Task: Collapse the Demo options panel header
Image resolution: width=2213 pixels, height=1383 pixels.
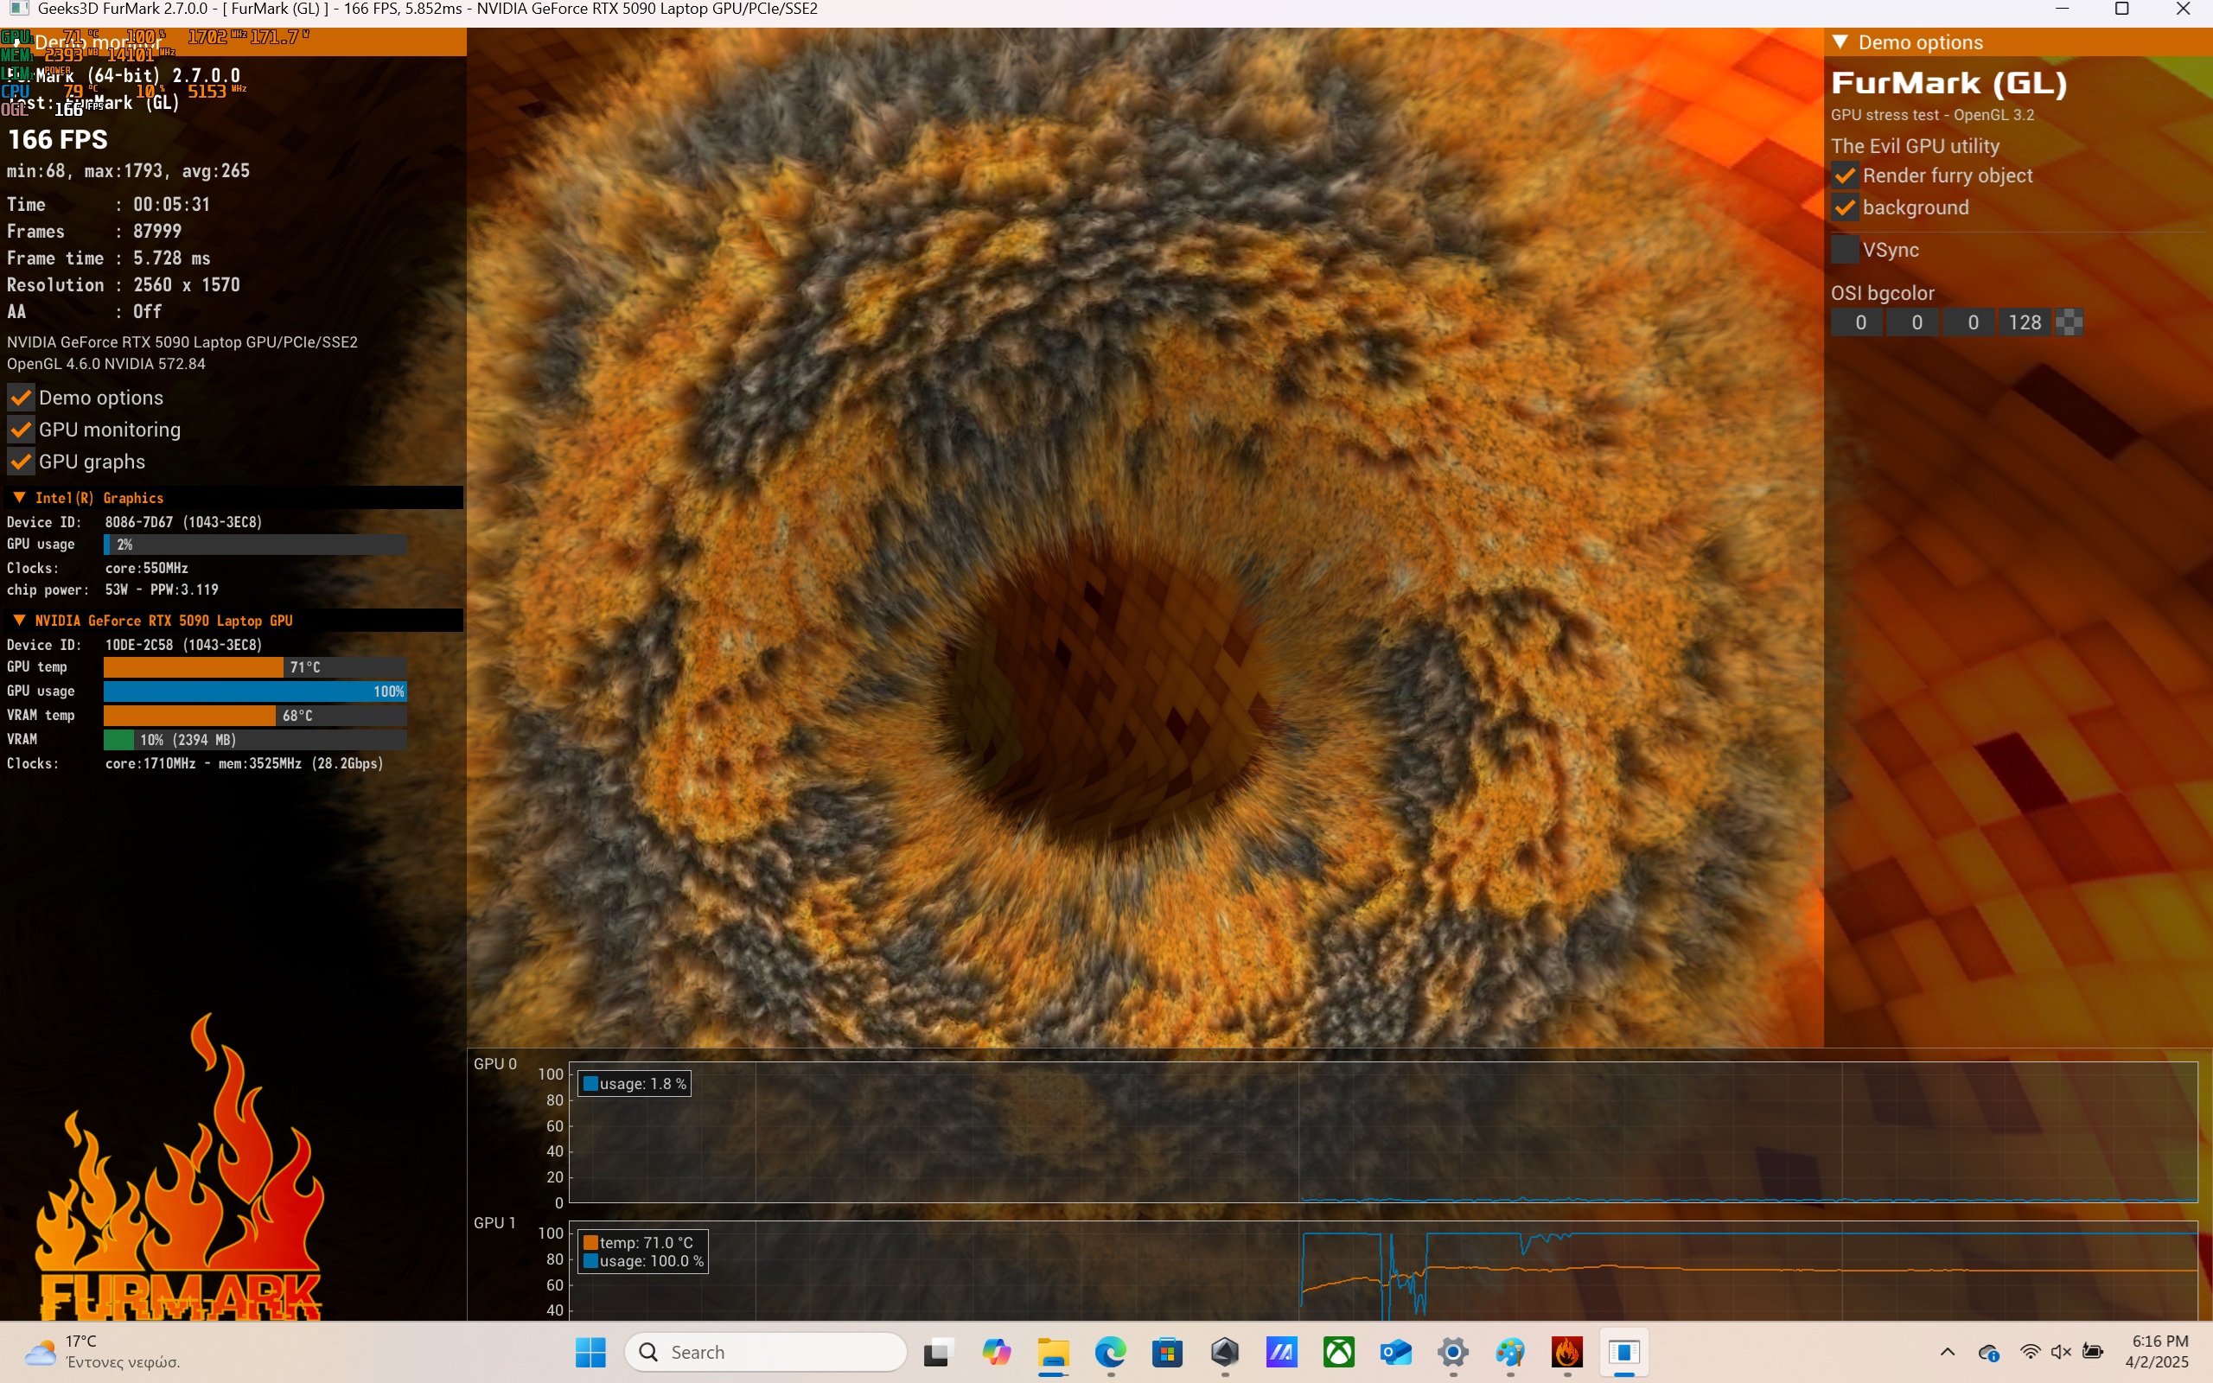Action: [1840, 42]
